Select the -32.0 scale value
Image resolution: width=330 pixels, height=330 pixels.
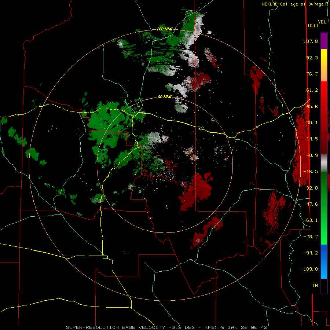coord(311,188)
